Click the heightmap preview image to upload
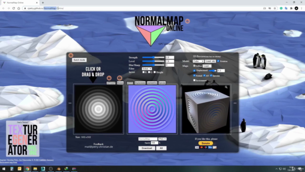Screen dimensions: 305x172 99,109
